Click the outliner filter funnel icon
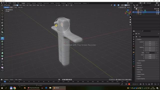This screenshot has height=90, width=160. [155, 5]
